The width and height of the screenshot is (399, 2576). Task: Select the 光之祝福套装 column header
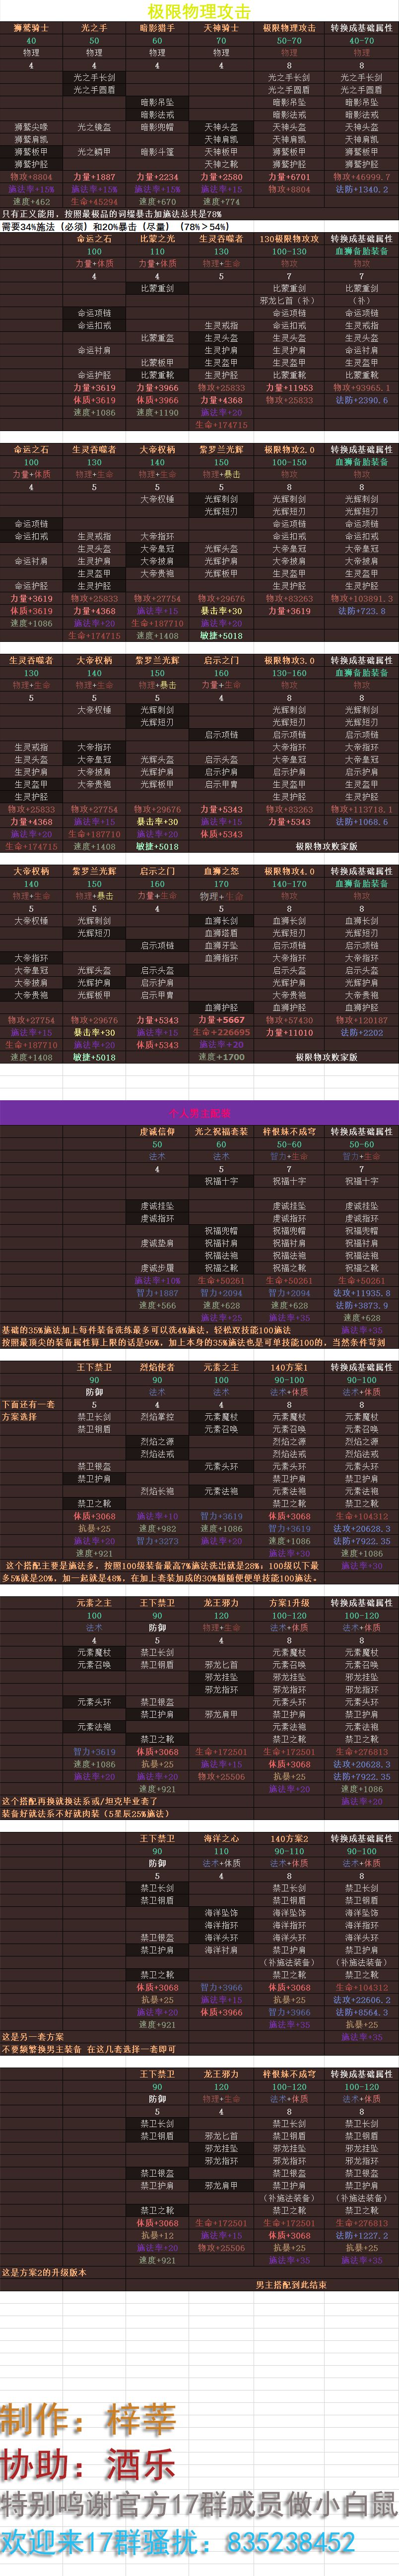221,1133
